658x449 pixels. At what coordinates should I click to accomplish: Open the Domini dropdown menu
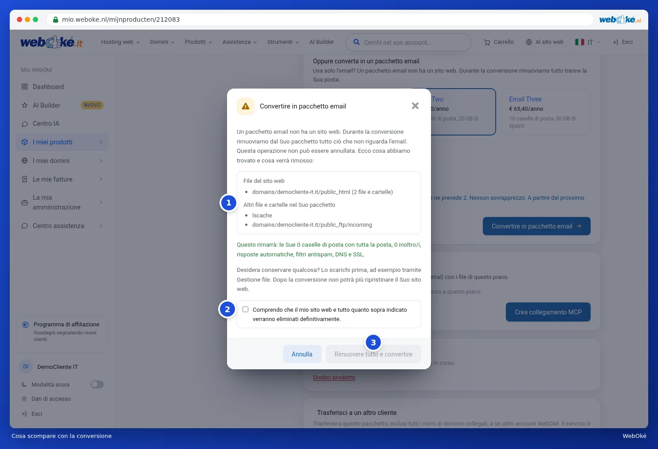162,42
